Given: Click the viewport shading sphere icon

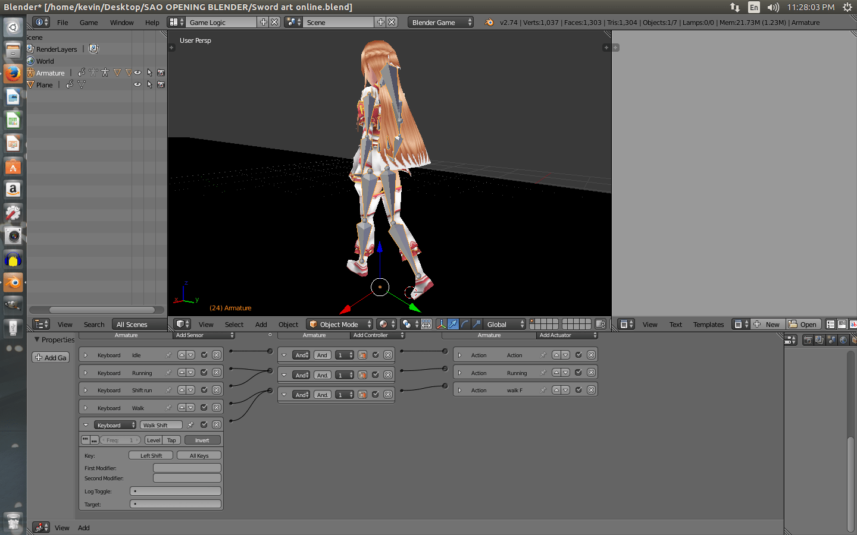Looking at the screenshot, I should point(407,324).
